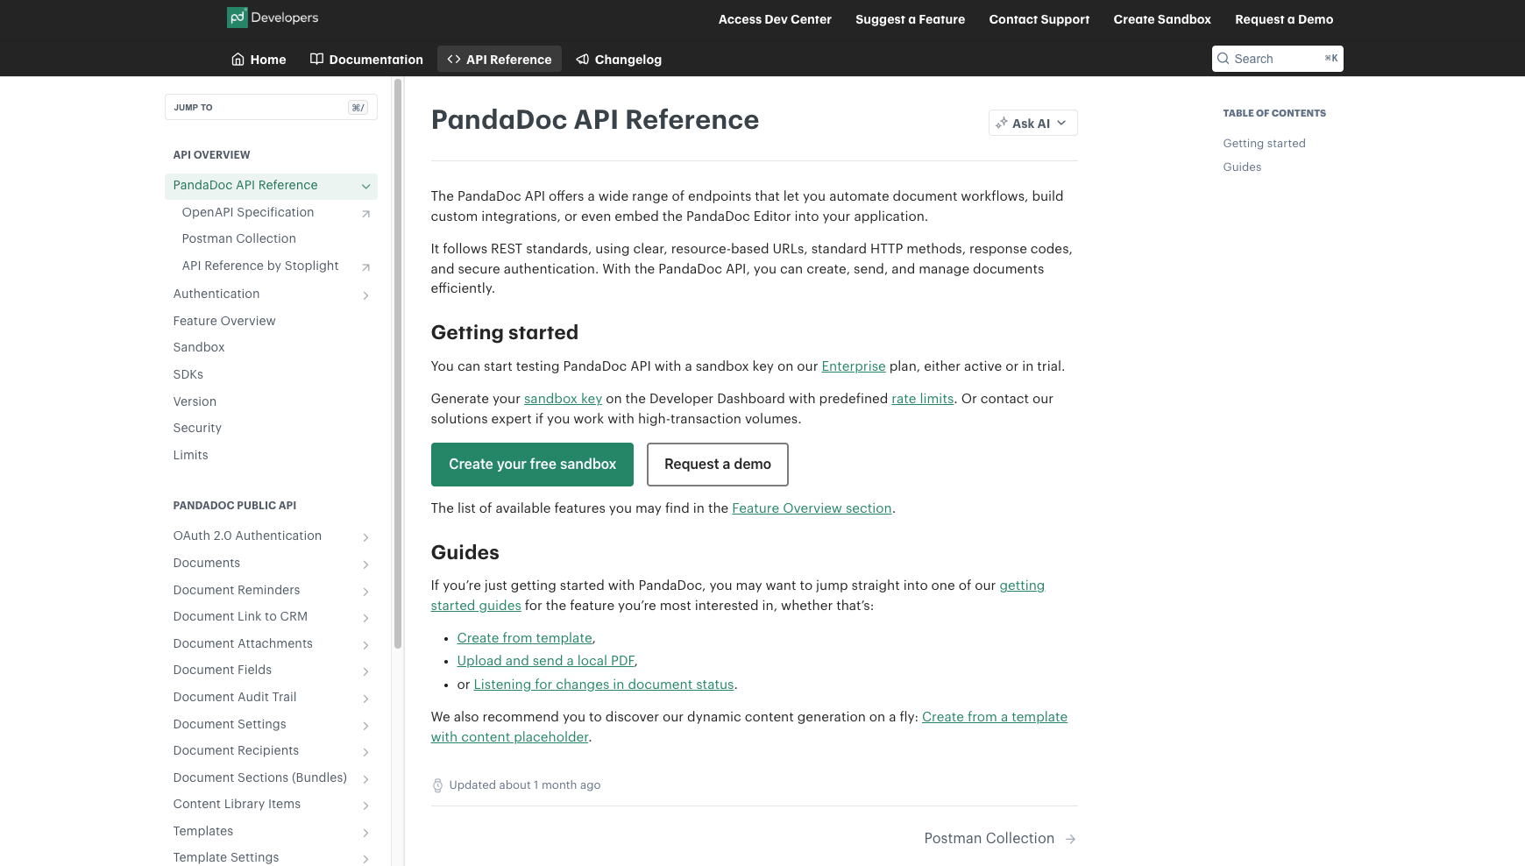This screenshot has height=866, width=1525.
Task: Expand Document Fields chevron
Action: [x=366, y=671]
